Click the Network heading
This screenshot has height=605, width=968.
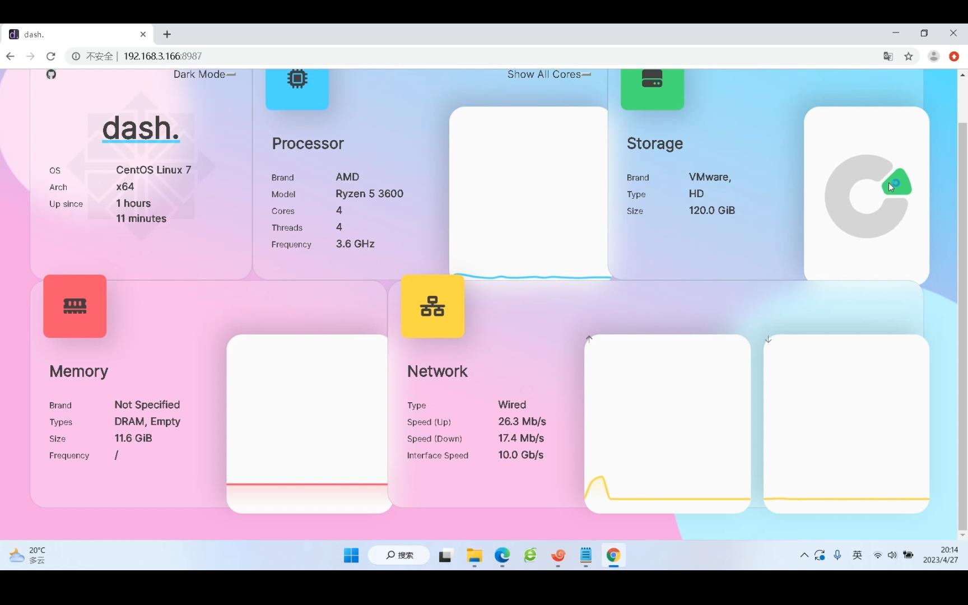(437, 371)
